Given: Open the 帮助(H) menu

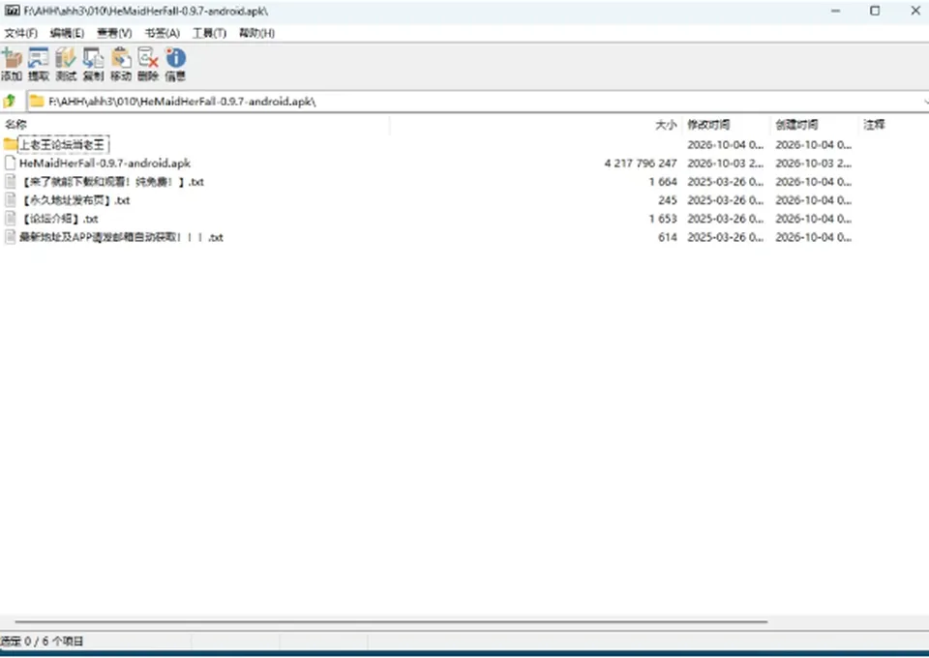Looking at the screenshot, I should tap(256, 33).
